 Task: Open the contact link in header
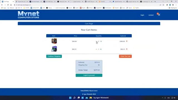[151, 15]
